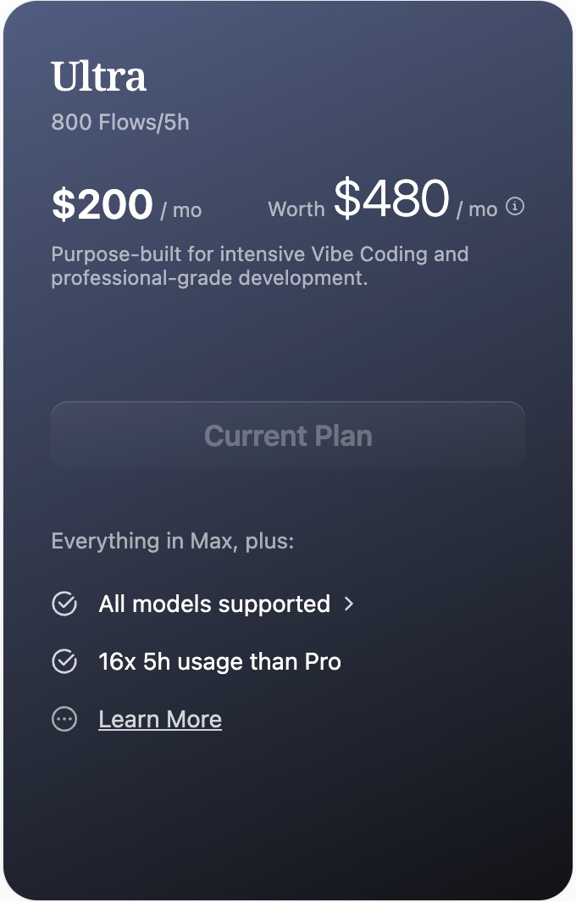The image size is (576, 902).
Task: Click the 800 Flows/5h label
Action: point(119,122)
